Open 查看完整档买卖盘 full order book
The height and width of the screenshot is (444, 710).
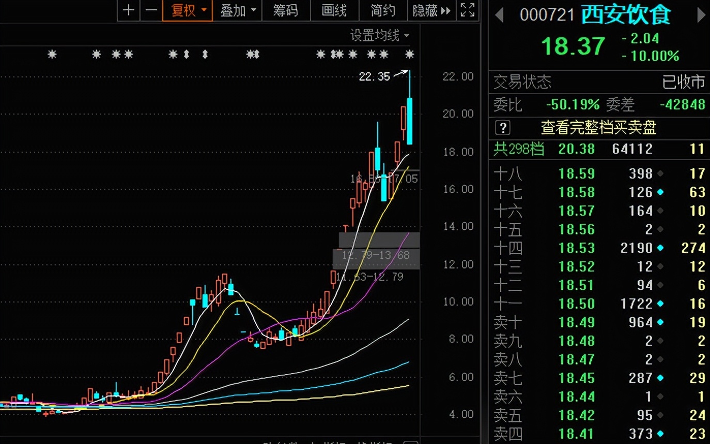(598, 128)
